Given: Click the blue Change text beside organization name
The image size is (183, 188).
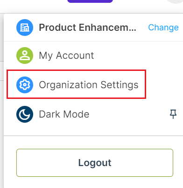Looking at the screenshot, I should (163, 28).
